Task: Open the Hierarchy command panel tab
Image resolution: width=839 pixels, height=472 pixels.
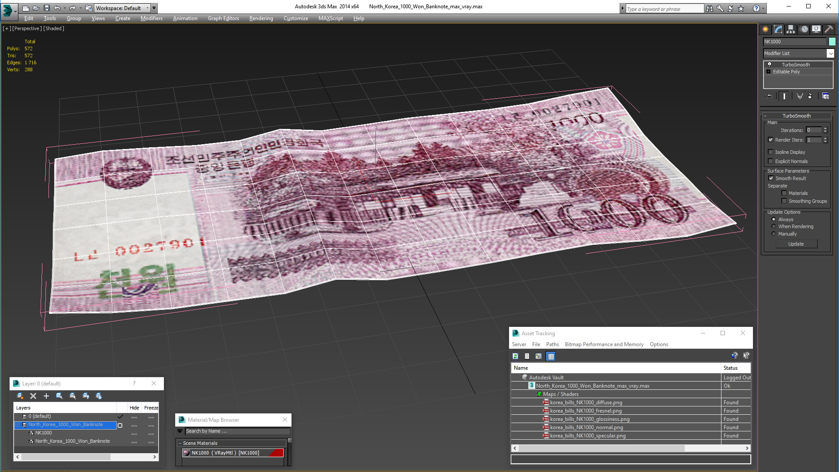Action: click(791, 29)
